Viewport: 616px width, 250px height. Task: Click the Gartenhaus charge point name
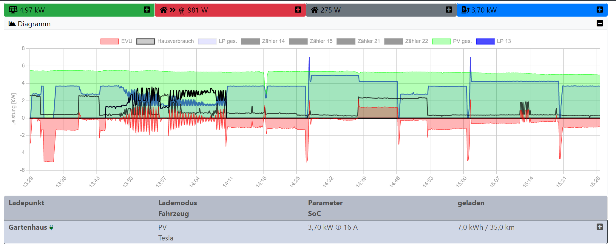[x=28, y=227]
